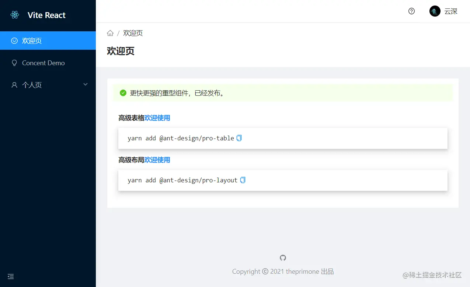Expand the 个人页 submenu arrow
This screenshot has height=287, width=470.
[x=86, y=84]
